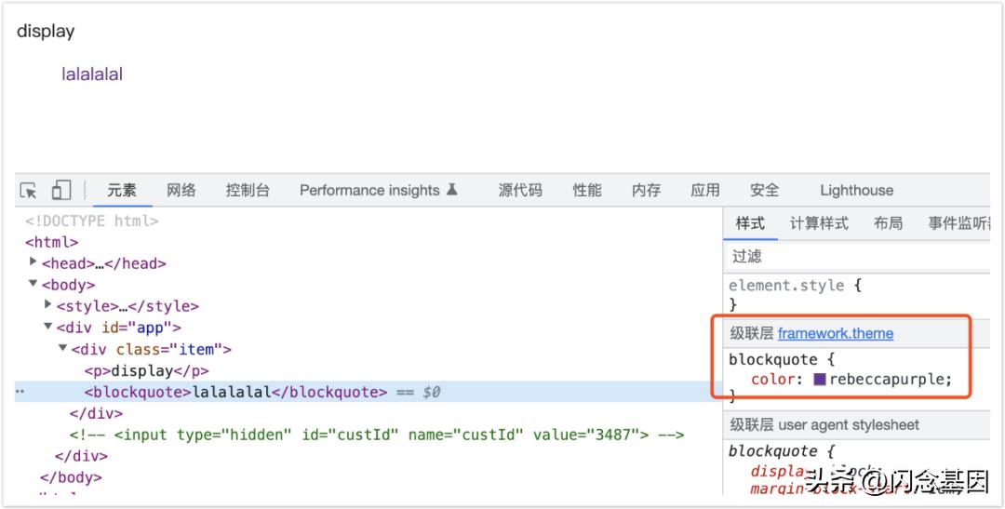Select the 样式 subtab
The height and width of the screenshot is (509, 1005).
pyautogui.click(x=750, y=223)
